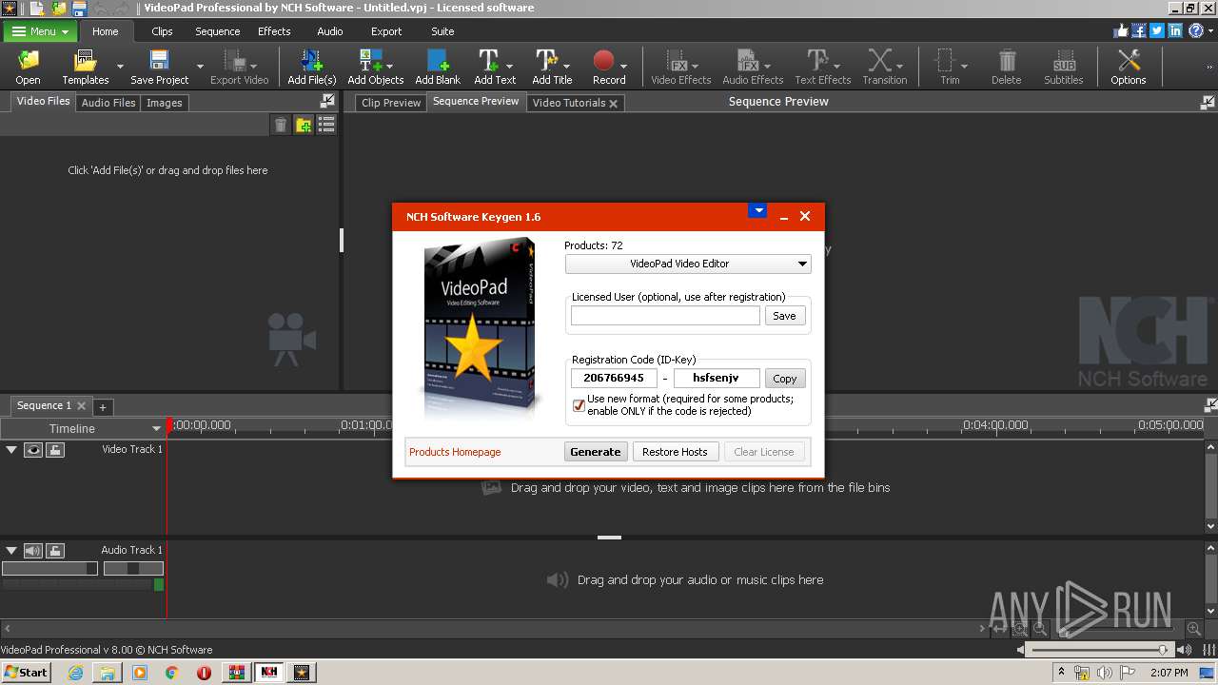Collapse Video Track 1 with its triangle

click(11, 449)
